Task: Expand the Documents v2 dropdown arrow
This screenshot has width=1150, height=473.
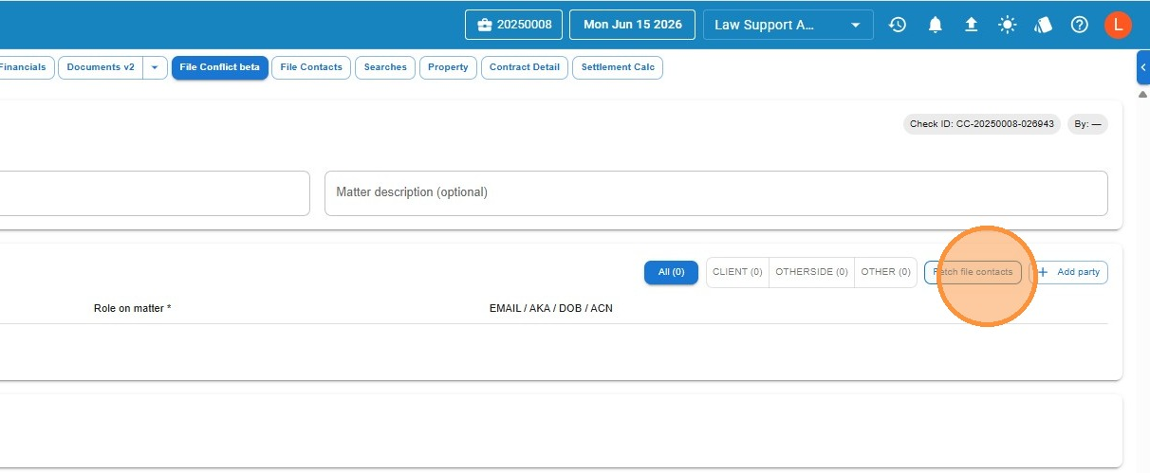Action: tap(156, 67)
